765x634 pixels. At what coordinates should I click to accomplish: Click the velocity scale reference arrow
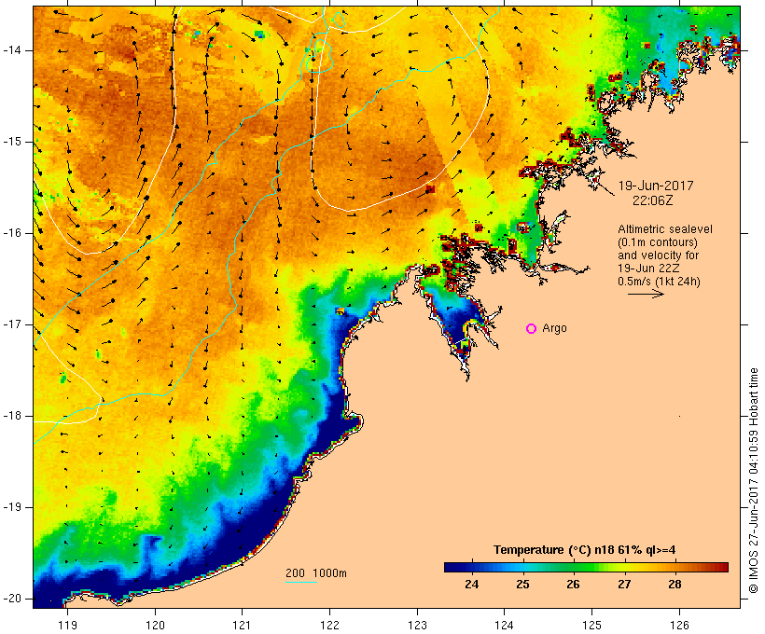tap(646, 294)
